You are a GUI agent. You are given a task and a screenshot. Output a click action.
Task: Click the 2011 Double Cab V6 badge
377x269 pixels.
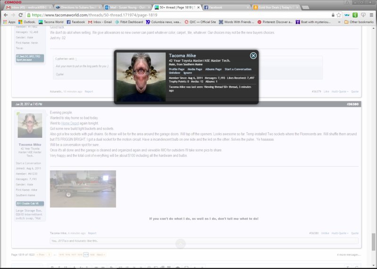pyautogui.click(x=30, y=203)
